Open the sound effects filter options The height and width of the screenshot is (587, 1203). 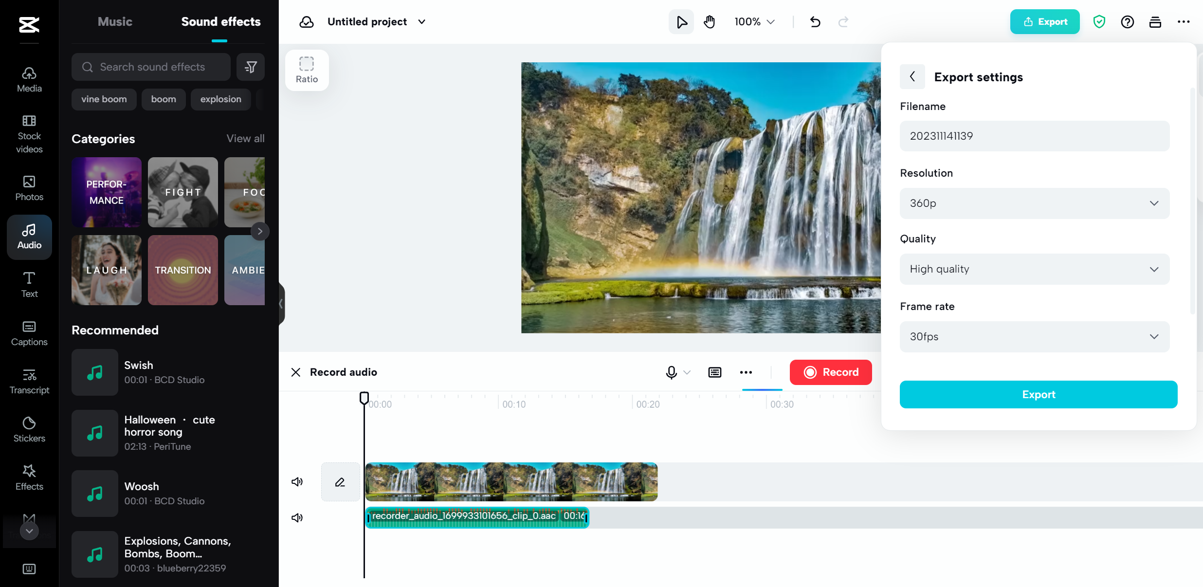[x=251, y=67]
